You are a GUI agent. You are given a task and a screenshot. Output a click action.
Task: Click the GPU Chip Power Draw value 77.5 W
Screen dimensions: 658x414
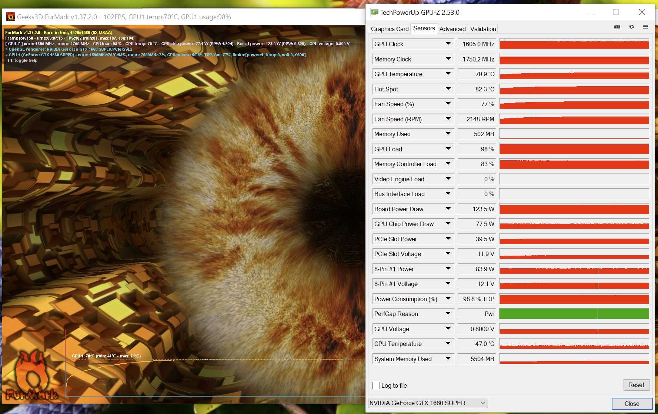tap(477, 224)
